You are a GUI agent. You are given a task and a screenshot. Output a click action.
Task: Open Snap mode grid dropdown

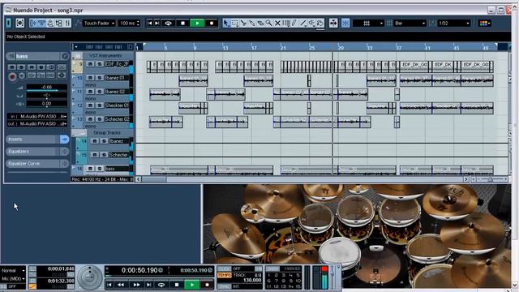tap(368, 24)
